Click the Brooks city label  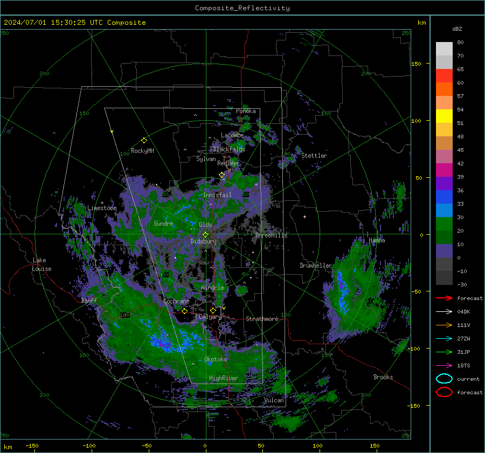(x=383, y=377)
